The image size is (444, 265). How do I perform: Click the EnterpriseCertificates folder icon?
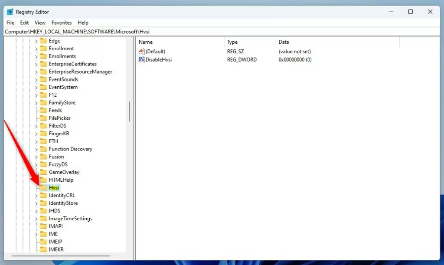[x=43, y=64]
